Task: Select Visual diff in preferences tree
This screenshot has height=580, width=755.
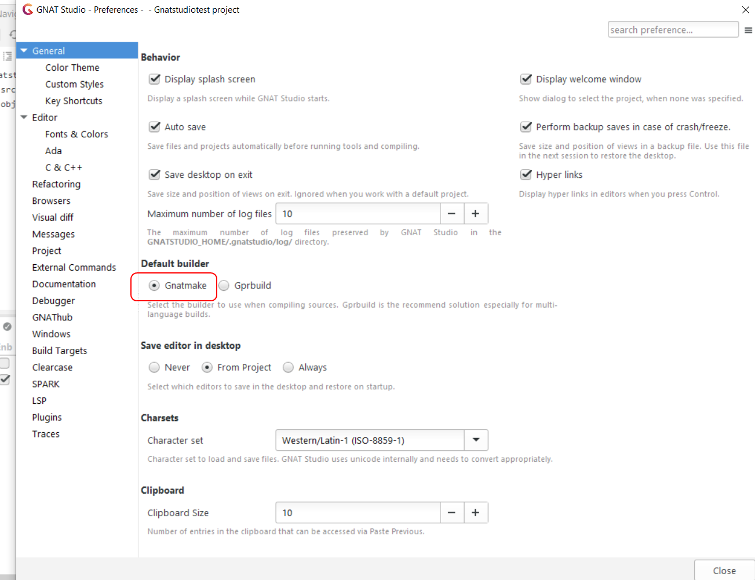Action: point(53,217)
